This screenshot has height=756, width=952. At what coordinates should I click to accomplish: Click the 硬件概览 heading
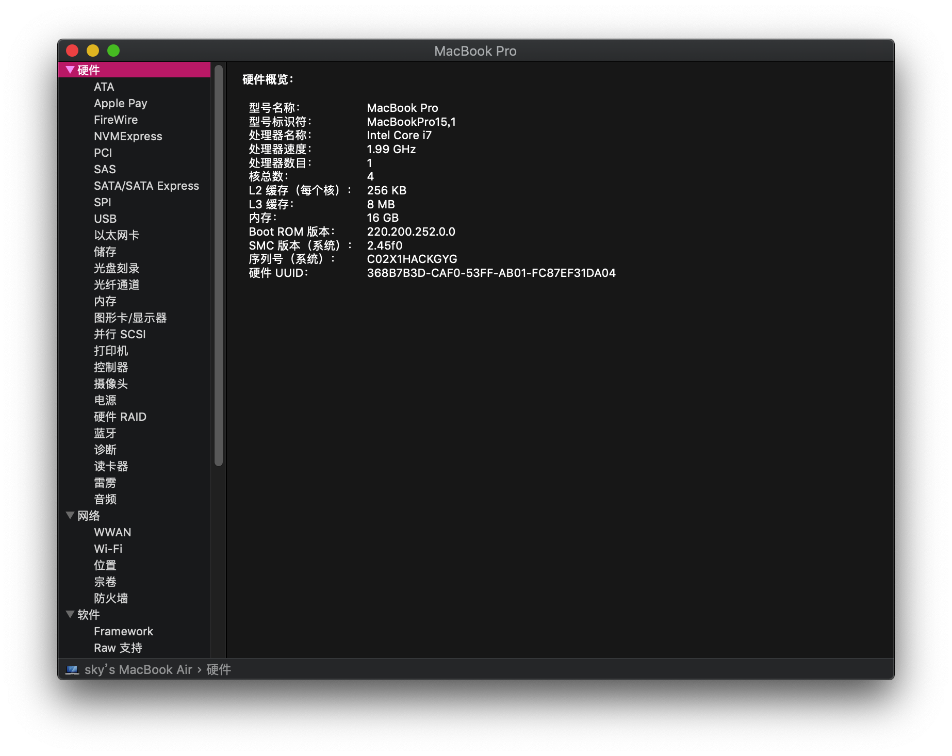coord(268,79)
